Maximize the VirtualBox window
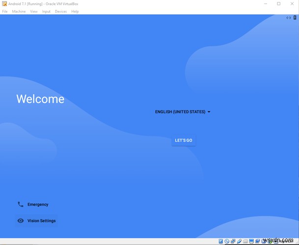 coord(278,3)
